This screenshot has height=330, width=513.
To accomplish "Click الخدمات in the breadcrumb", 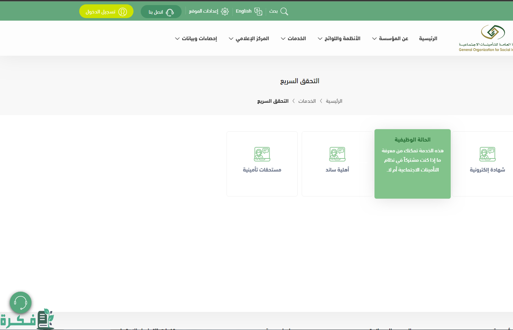I will pyautogui.click(x=307, y=101).
